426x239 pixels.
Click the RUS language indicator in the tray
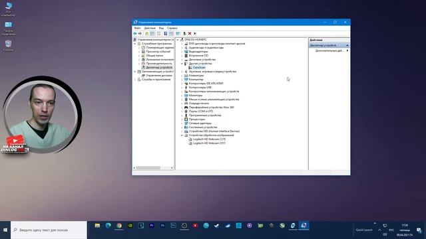[391, 230]
